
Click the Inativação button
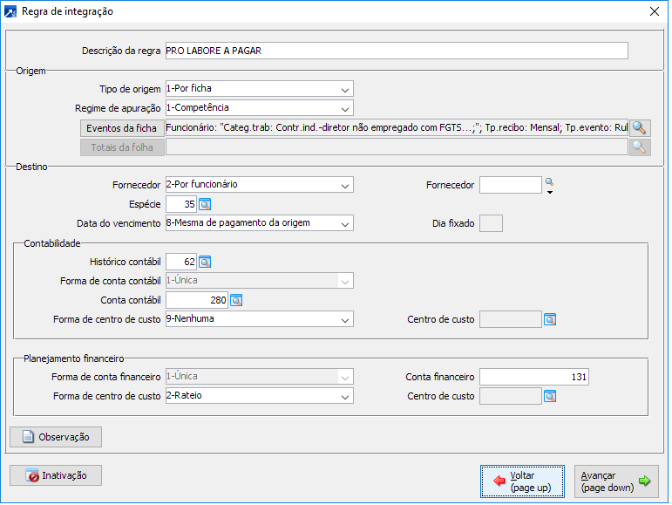(56, 475)
